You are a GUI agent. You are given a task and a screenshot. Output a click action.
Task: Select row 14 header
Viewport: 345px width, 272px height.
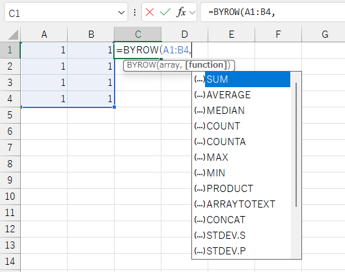[10, 262]
